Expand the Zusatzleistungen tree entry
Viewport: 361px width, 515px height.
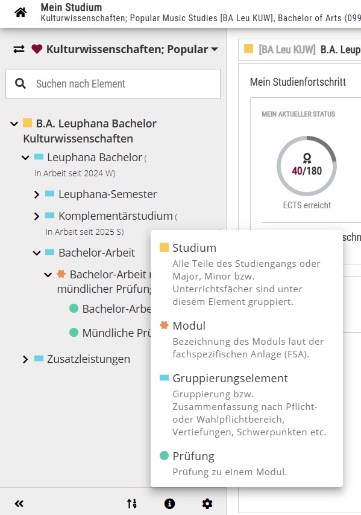[25, 359]
